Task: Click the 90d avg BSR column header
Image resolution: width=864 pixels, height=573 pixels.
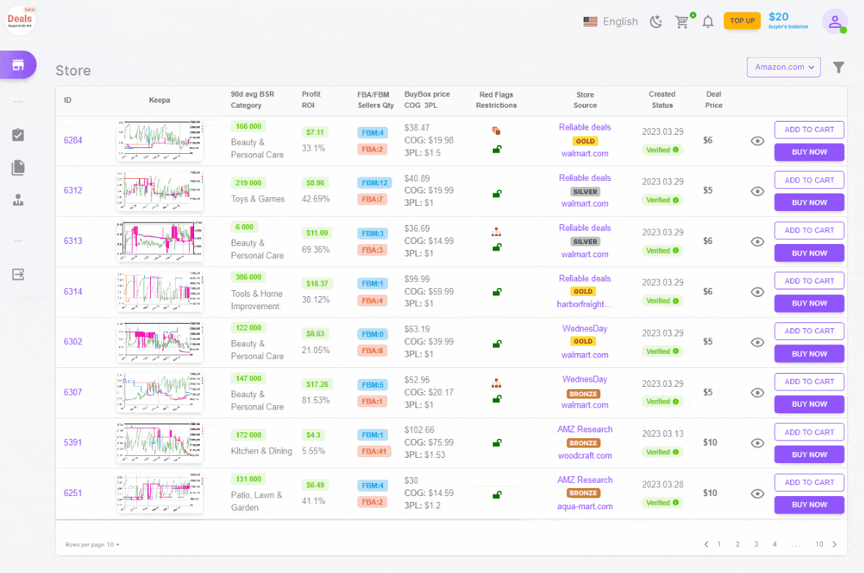Action: [x=253, y=100]
